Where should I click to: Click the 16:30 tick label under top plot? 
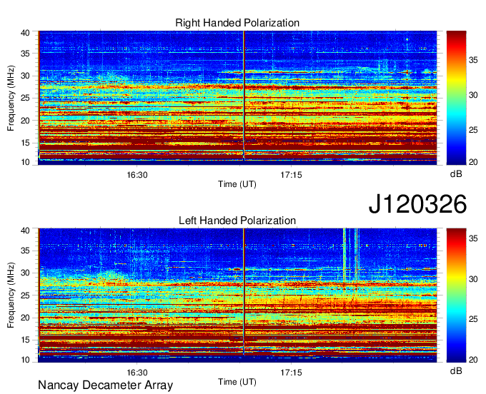point(137,175)
